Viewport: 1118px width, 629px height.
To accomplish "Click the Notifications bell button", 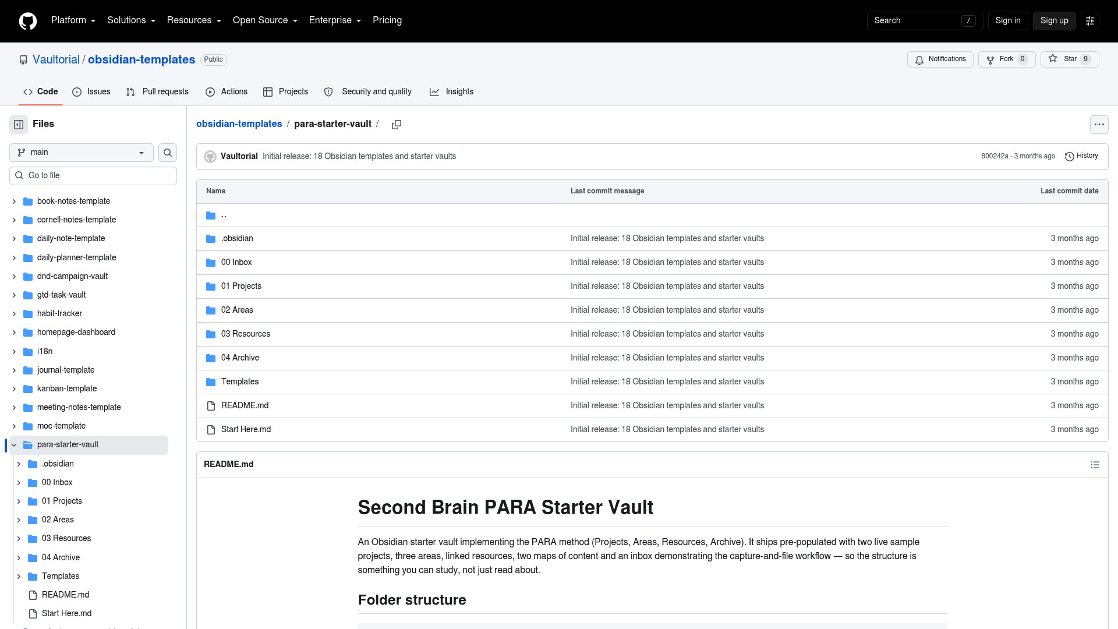I will coord(940,59).
